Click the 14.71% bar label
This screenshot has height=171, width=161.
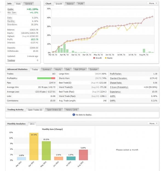[34, 135]
